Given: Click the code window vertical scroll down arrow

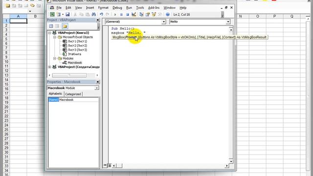Looking at the screenshot, I should click(x=231, y=161).
